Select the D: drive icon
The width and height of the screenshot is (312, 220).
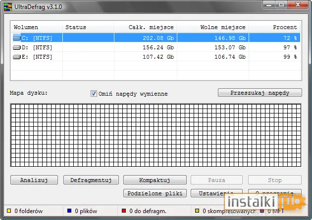coord(17,47)
